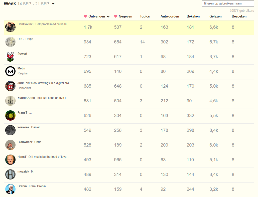Click flowert's piranha plant avatar

(10, 57)
